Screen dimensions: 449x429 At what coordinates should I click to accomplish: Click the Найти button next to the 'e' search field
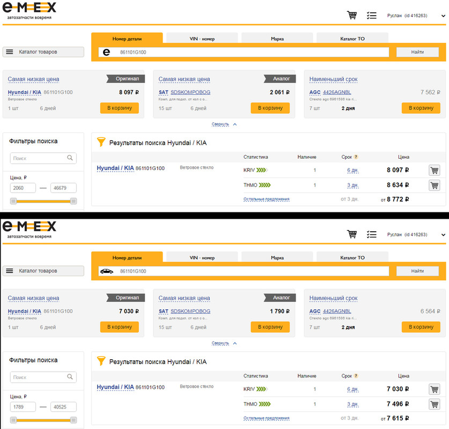417,52
